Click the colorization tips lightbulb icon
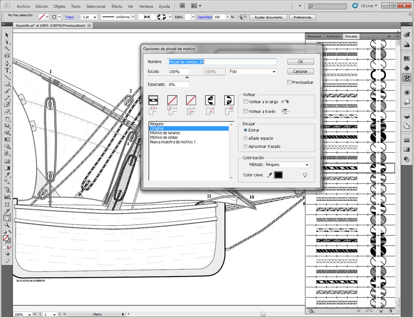Image resolution: width=414 pixels, height=318 pixels. [x=305, y=176]
